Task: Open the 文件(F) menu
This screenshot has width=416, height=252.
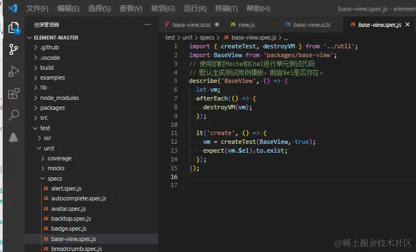Action: coord(37,8)
